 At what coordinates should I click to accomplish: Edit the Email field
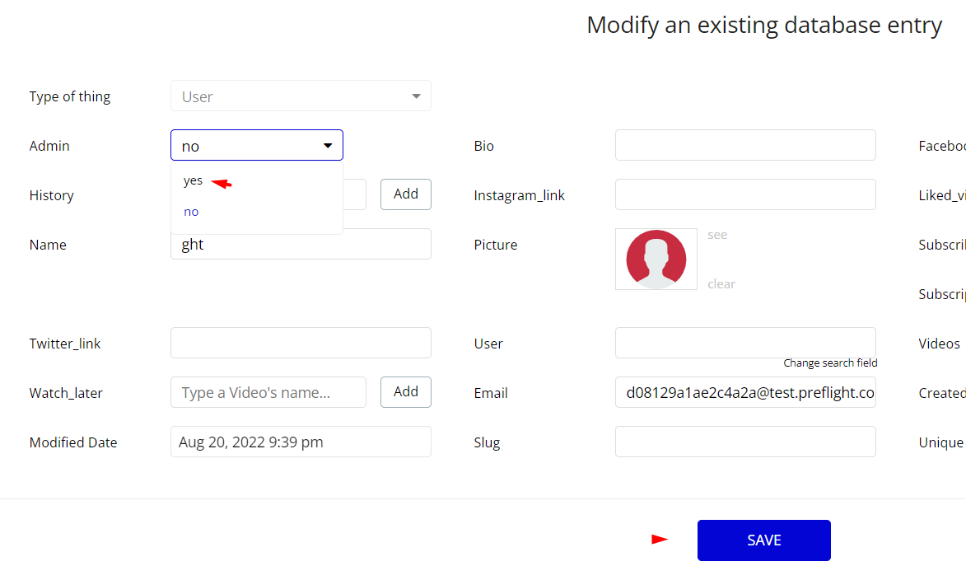[745, 393]
